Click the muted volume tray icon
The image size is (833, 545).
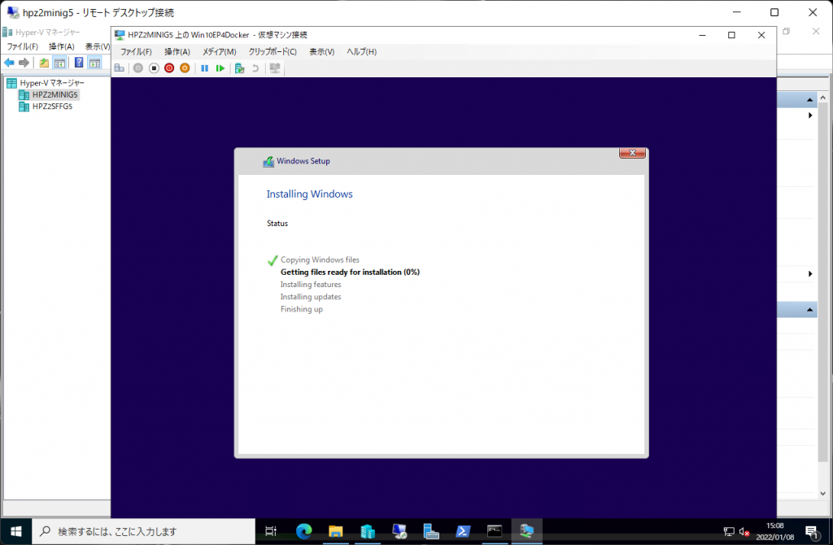[744, 532]
